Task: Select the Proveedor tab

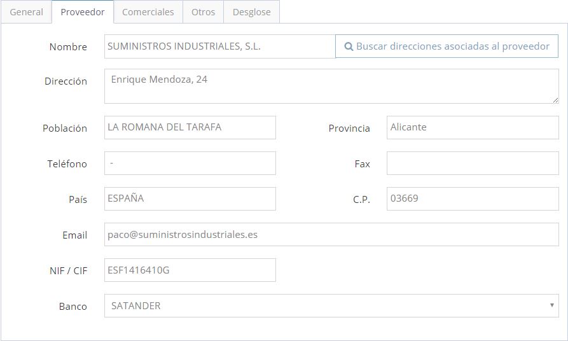Action: click(83, 12)
